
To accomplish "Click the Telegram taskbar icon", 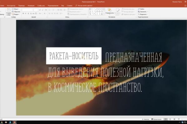I will click(10, 122).
